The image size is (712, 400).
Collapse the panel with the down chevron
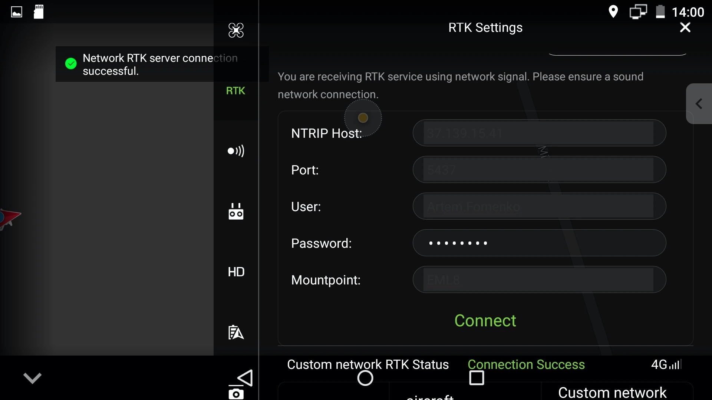pyautogui.click(x=33, y=378)
